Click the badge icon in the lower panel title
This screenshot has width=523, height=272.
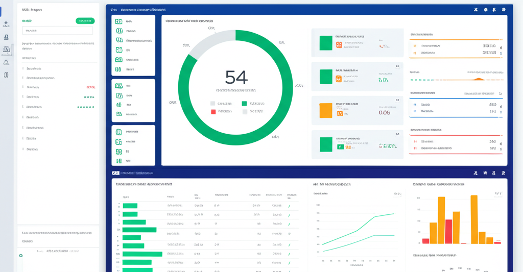pyautogui.click(x=115, y=173)
